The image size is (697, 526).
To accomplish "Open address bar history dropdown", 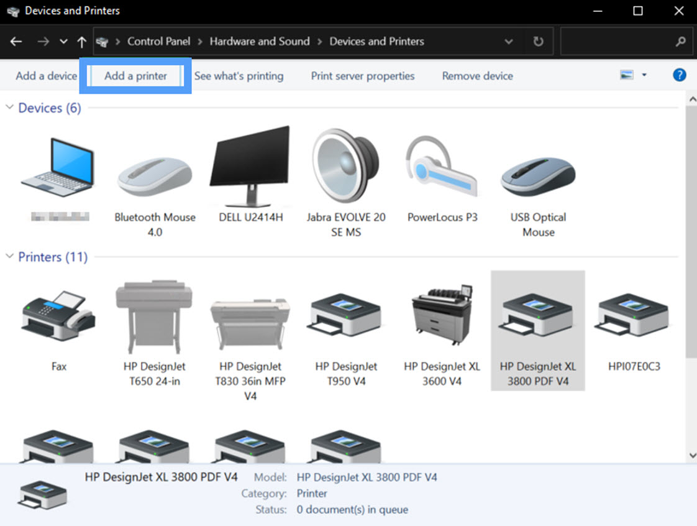I will pos(509,42).
